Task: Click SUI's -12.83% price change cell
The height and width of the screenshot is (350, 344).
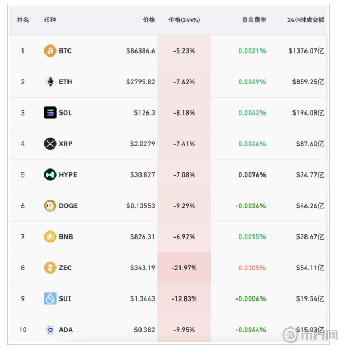Action: (x=184, y=299)
